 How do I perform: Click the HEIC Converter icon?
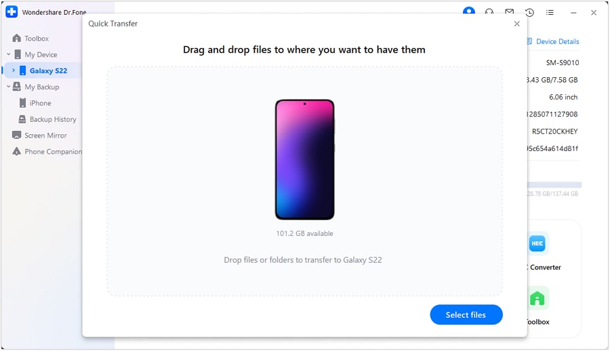click(x=537, y=243)
